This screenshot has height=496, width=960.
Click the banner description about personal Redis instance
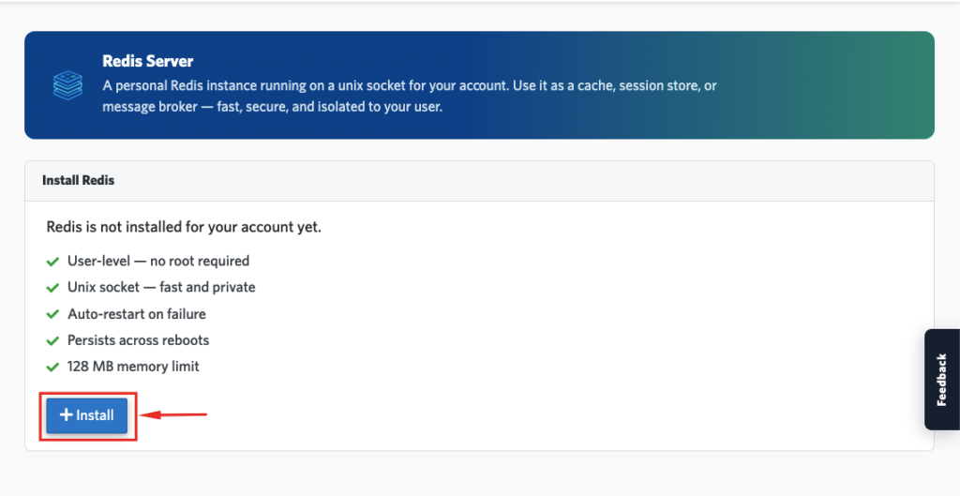[x=410, y=97]
